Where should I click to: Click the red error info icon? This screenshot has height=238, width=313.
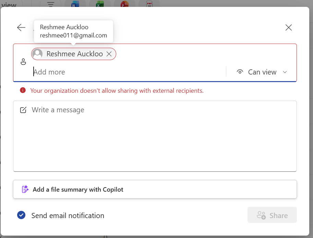pyautogui.click(x=23, y=90)
